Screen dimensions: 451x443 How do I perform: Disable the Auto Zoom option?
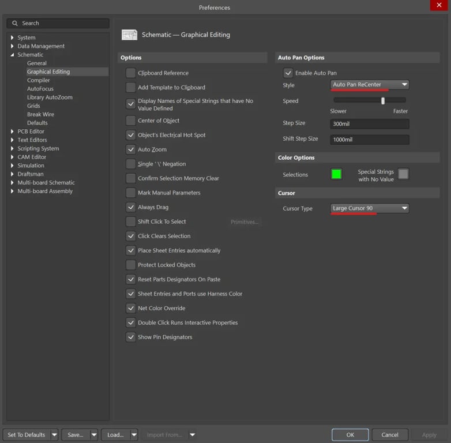click(130, 149)
